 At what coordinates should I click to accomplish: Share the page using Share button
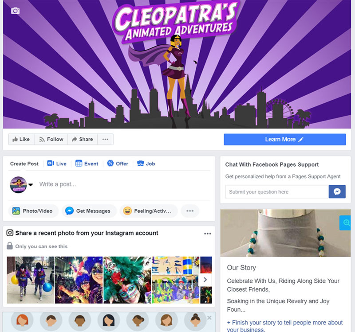(83, 139)
